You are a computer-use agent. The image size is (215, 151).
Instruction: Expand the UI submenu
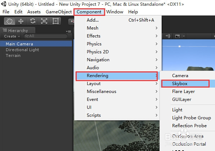tap(117, 107)
